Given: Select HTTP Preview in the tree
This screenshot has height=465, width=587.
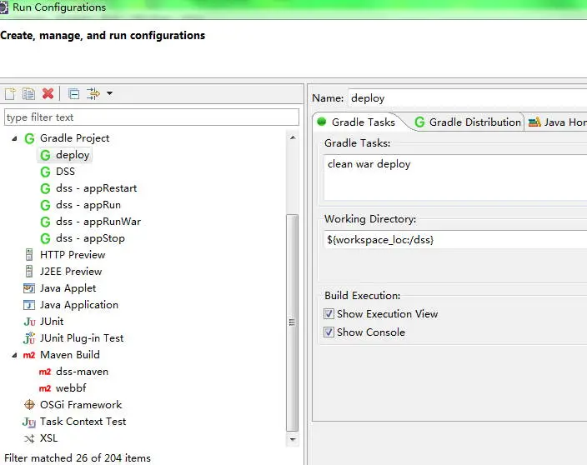Looking at the screenshot, I should pyautogui.click(x=73, y=255).
